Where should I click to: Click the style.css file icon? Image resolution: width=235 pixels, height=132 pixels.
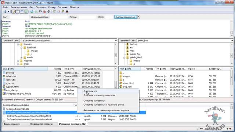4,83
